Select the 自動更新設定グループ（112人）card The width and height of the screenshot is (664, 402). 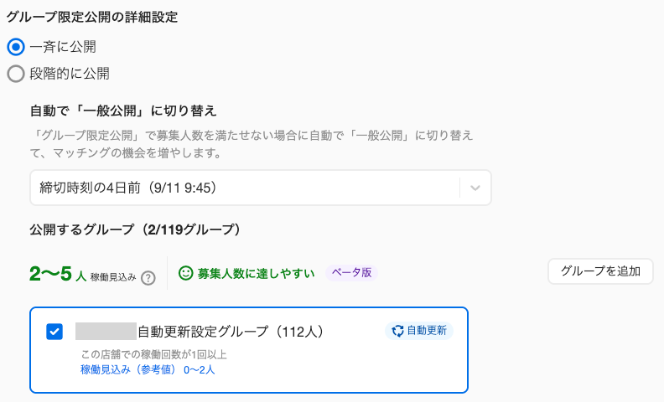click(x=249, y=350)
